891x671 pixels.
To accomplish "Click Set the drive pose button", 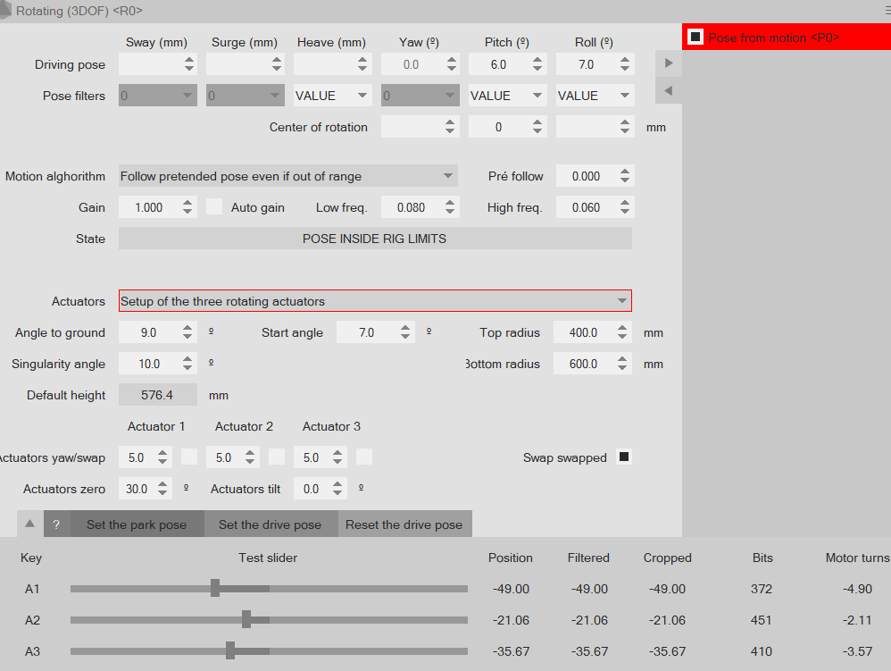I will click(270, 524).
